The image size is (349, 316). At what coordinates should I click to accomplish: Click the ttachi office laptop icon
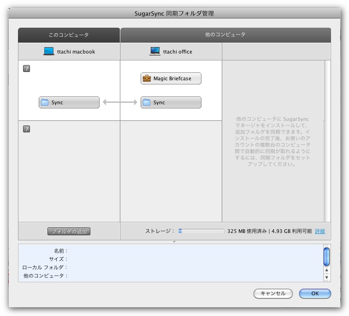[x=155, y=52]
